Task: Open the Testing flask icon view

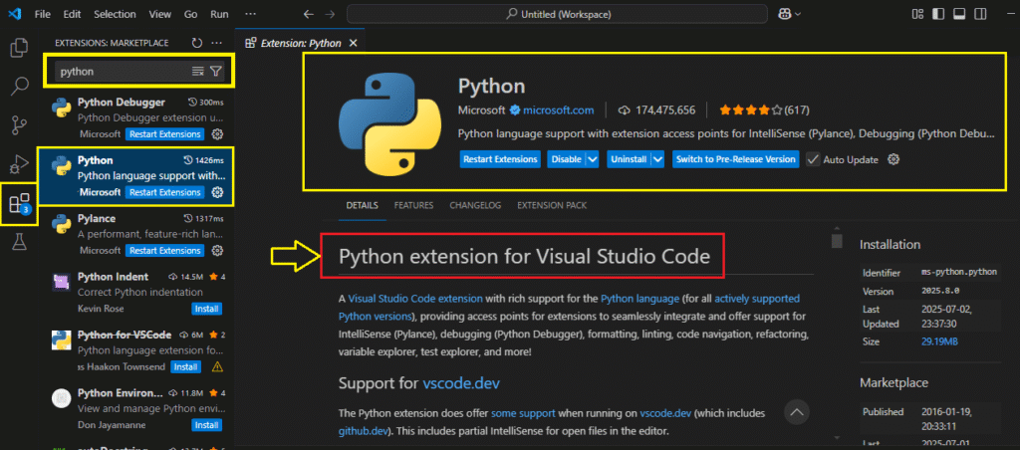Action: 20,242
